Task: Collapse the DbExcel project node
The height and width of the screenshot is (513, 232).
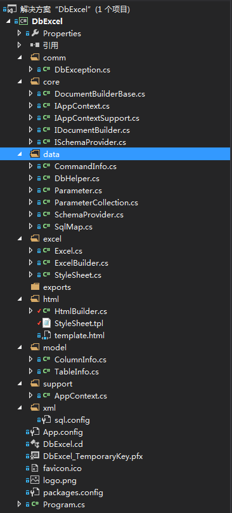Action: [8, 21]
